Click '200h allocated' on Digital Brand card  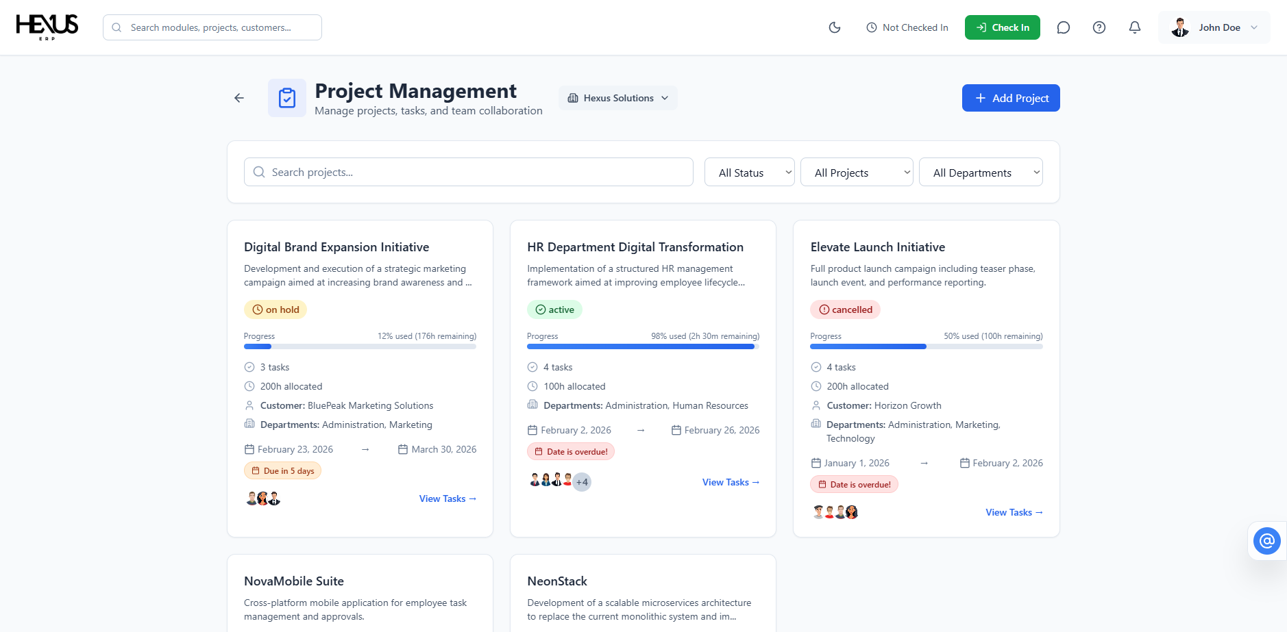pos(283,386)
